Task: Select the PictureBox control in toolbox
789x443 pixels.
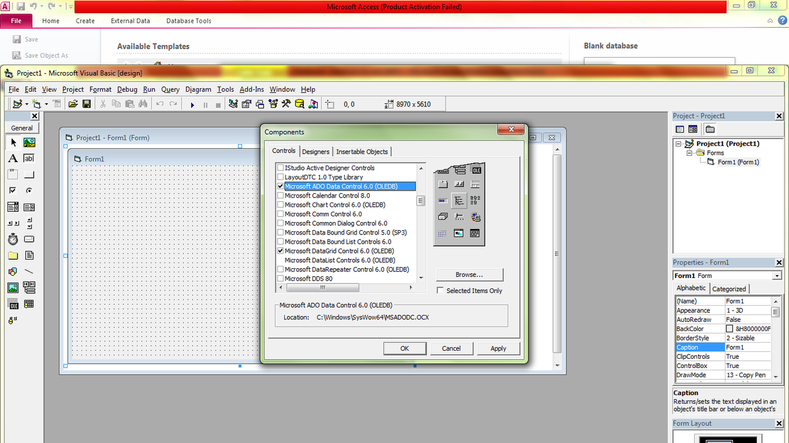Action: 29,143
